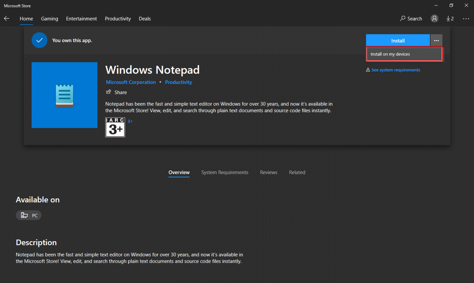The image size is (474, 283).
Task: Click the IARC 3+ age rating badge
Action: pyautogui.click(x=115, y=127)
